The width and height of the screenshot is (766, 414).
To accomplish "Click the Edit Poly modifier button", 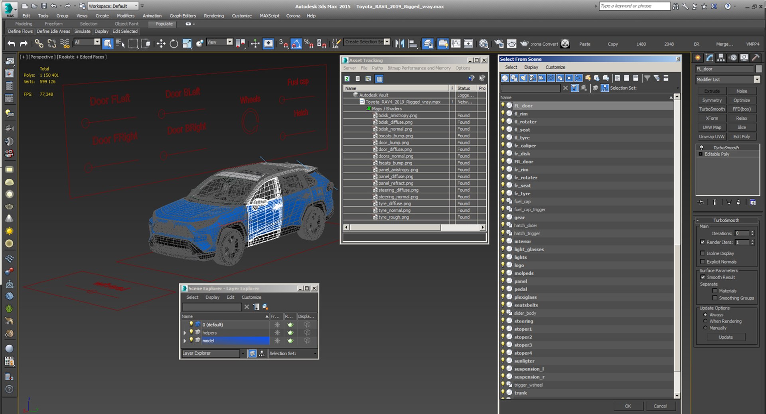I will pos(741,137).
